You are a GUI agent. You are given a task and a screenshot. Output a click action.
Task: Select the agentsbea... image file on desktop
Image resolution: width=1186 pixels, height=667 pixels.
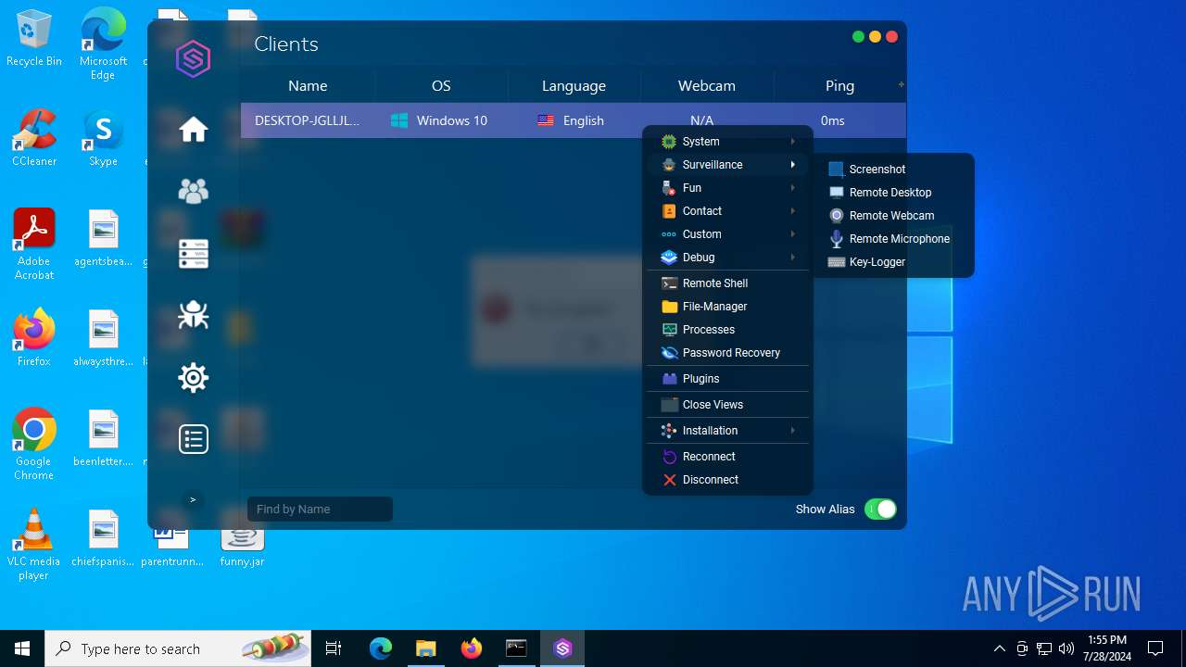pyautogui.click(x=103, y=238)
